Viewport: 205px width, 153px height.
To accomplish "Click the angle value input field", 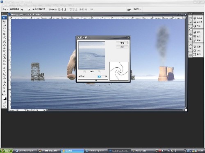I will pyautogui.click(x=101, y=77).
